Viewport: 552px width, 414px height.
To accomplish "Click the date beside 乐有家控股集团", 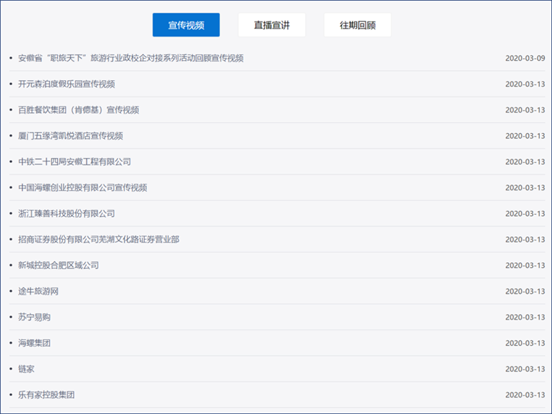I will (x=524, y=395).
